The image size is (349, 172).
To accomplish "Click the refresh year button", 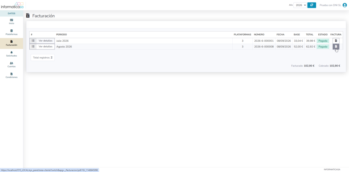I will click(312, 5).
